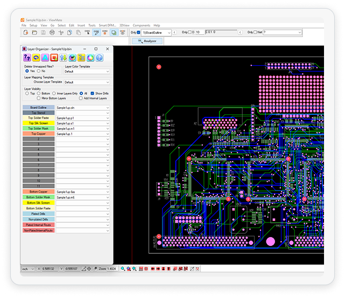Click the Top Copper color label
345x297 pixels.
click(38, 134)
